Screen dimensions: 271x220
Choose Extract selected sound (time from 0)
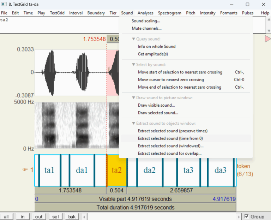tap(170, 138)
